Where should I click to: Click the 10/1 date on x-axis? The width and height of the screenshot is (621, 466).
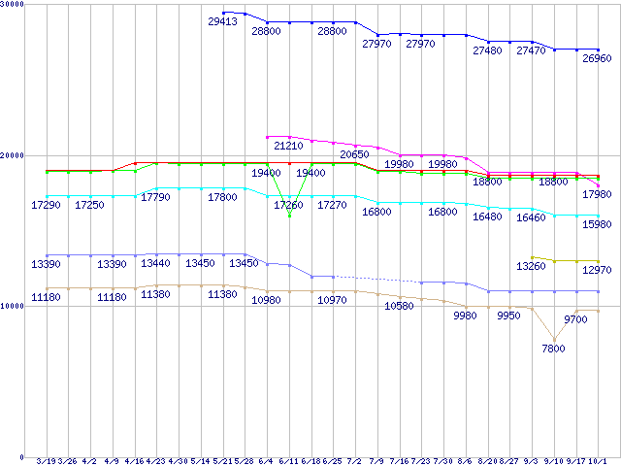tap(599, 461)
